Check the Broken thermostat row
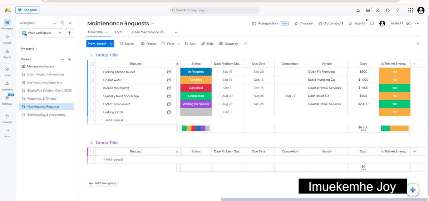The image size is (429, 201). (92, 88)
